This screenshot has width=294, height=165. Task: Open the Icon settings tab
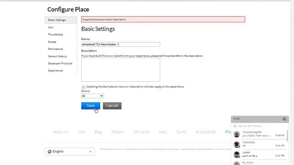point(51,27)
